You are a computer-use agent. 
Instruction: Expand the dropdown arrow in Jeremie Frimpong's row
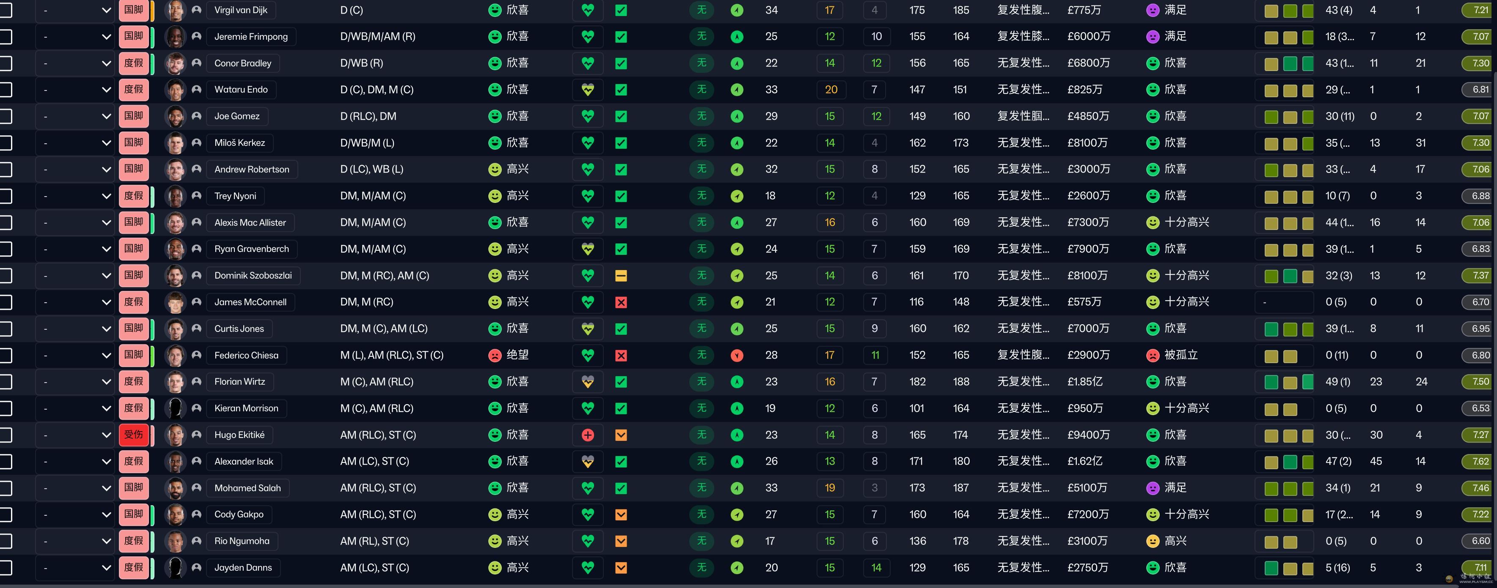[106, 37]
